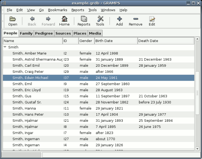Select Smith, Gustaf Sr. row

point(99,102)
